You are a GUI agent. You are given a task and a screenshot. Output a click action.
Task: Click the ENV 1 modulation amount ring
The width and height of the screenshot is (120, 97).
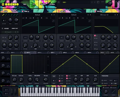[21, 53]
